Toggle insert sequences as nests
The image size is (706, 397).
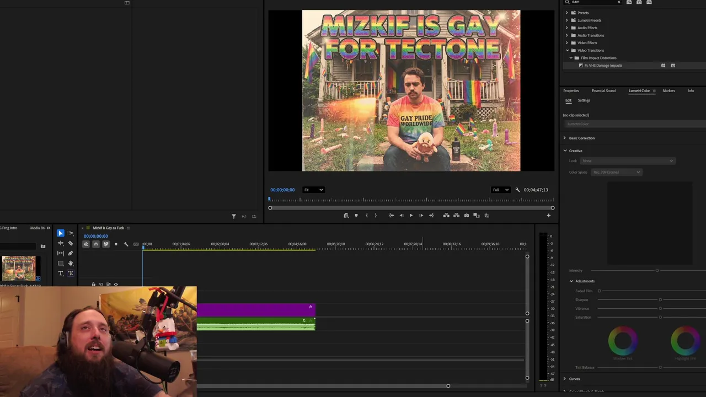(x=86, y=244)
